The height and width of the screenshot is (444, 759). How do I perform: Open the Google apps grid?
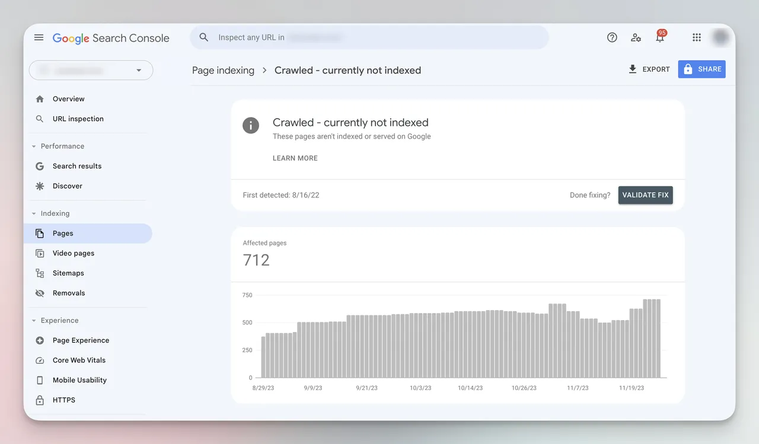[697, 37]
